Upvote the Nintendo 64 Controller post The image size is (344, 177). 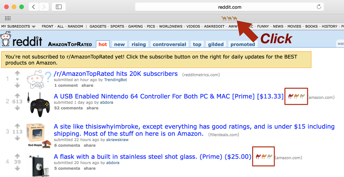(x=17, y=96)
